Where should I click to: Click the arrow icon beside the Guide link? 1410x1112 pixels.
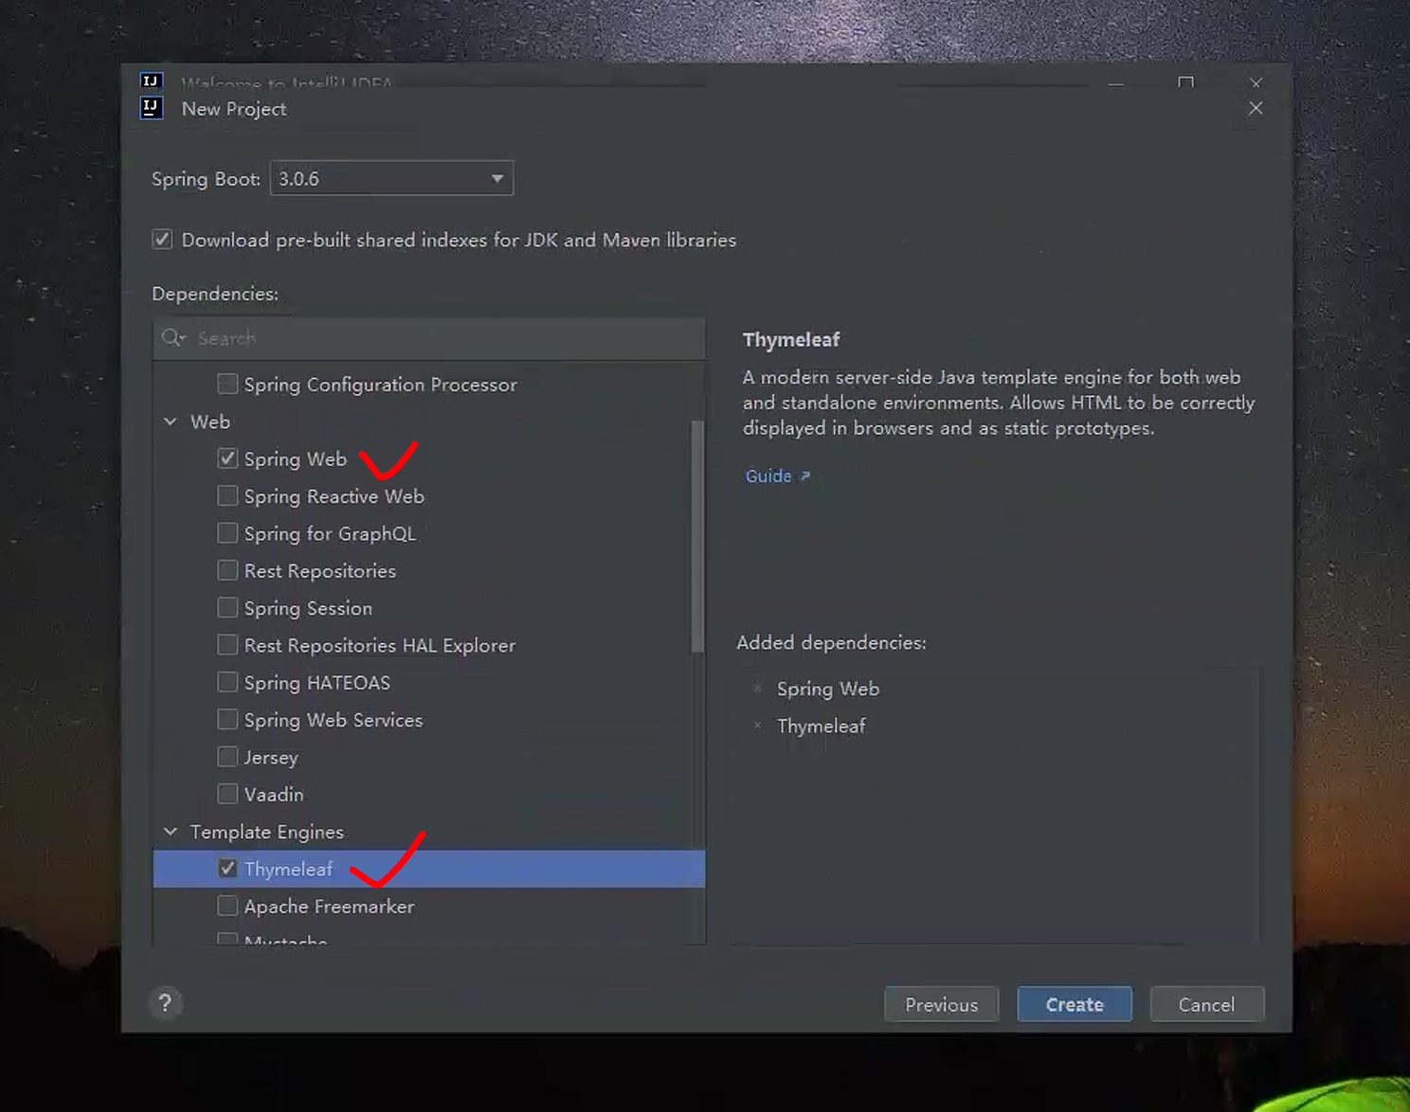pyautogui.click(x=805, y=475)
